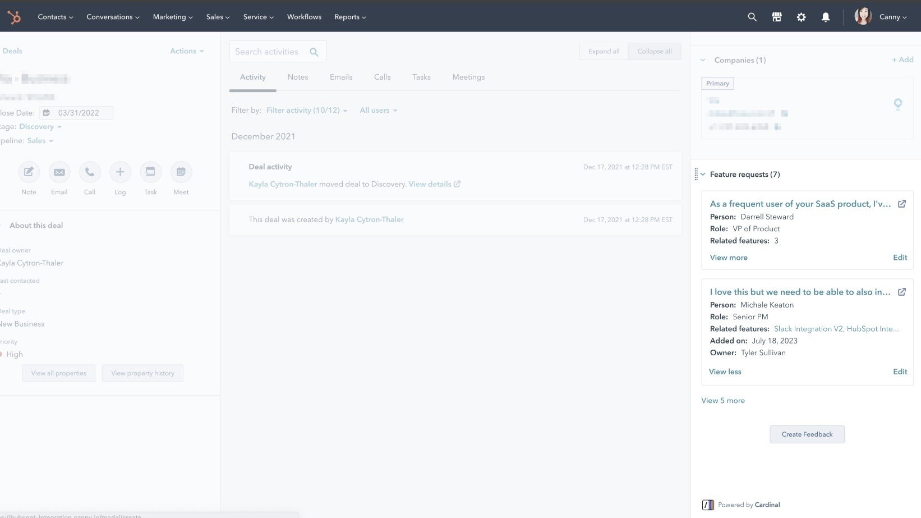The height and width of the screenshot is (518, 921).
Task: Click the HubSpot sprocket logo
Action: click(x=14, y=17)
